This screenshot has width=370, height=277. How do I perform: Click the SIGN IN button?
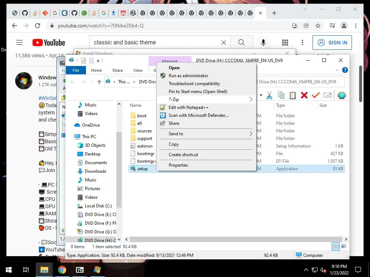tap(332, 43)
